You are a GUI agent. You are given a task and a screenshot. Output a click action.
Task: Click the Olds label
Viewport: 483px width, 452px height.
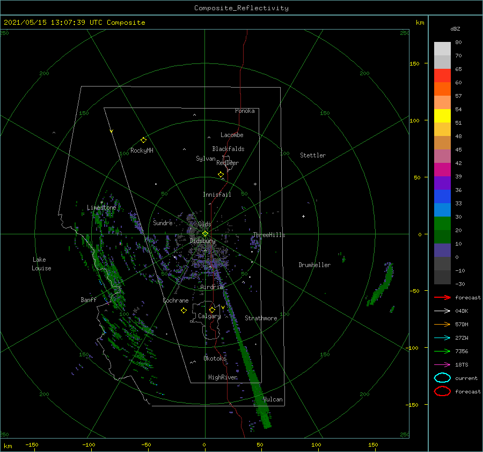click(204, 224)
